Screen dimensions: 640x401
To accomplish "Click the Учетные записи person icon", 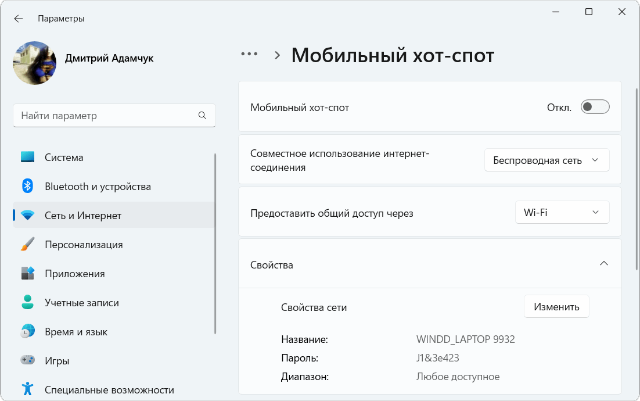I will point(27,303).
